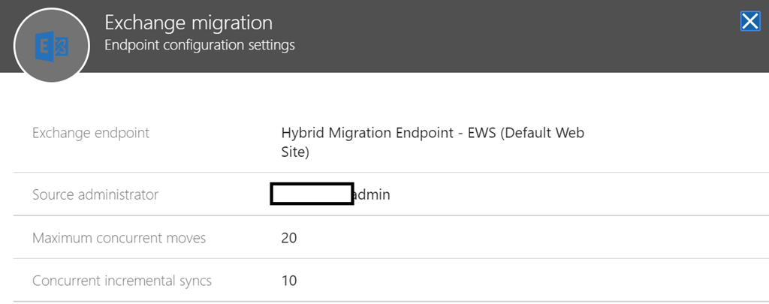Click the blue Exchange logo icon
Image resolution: width=769 pixels, height=304 pixels.
pyautogui.click(x=52, y=47)
